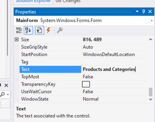Click the search magnifier icon in left panel
Viewport: 155px width, 122px height.
point(3,94)
